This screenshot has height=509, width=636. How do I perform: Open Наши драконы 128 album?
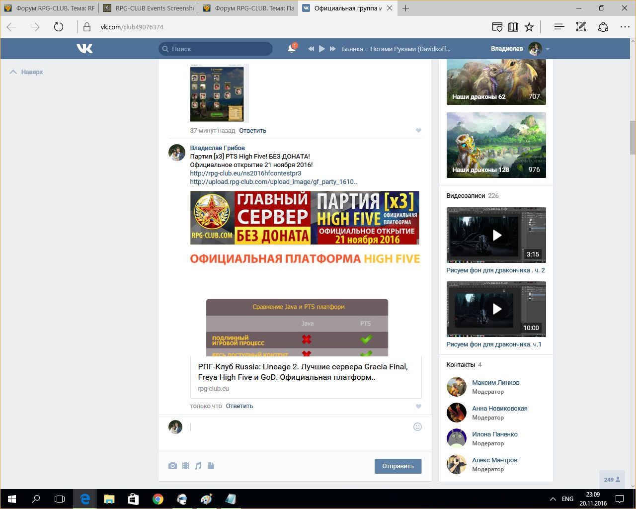coord(496,145)
